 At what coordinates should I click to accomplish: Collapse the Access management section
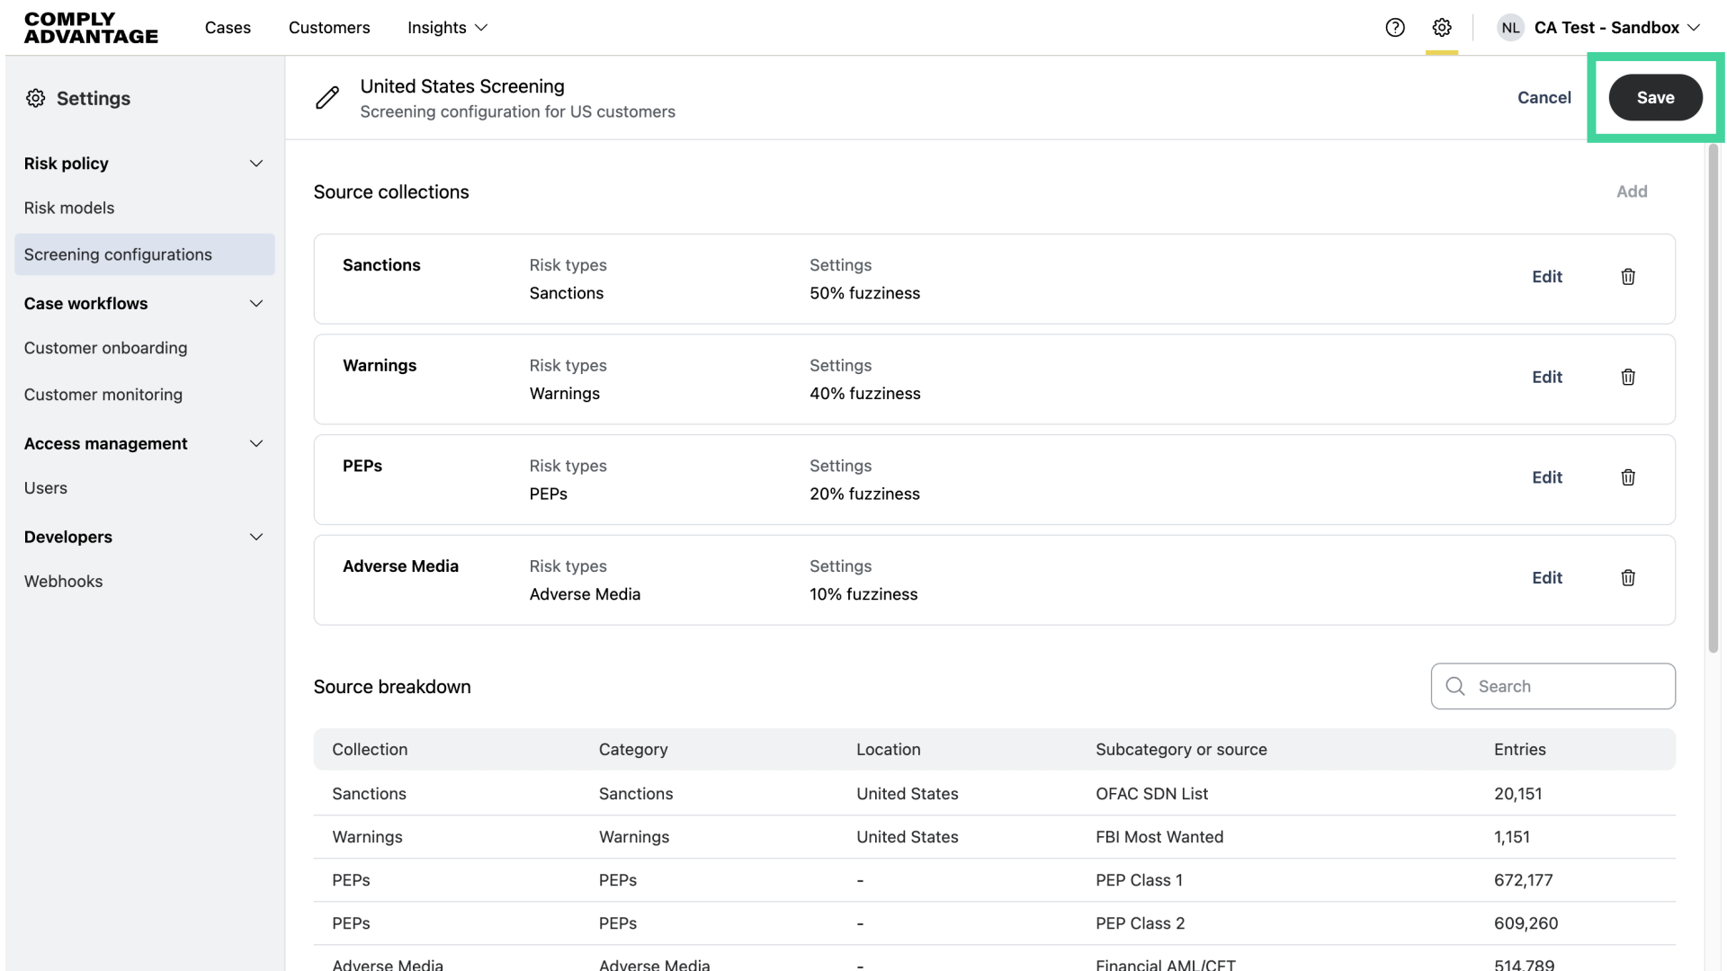pyautogui.click(x=256, y=444)
